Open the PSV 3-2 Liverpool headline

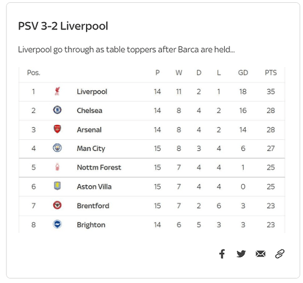[x=63, y=26]
